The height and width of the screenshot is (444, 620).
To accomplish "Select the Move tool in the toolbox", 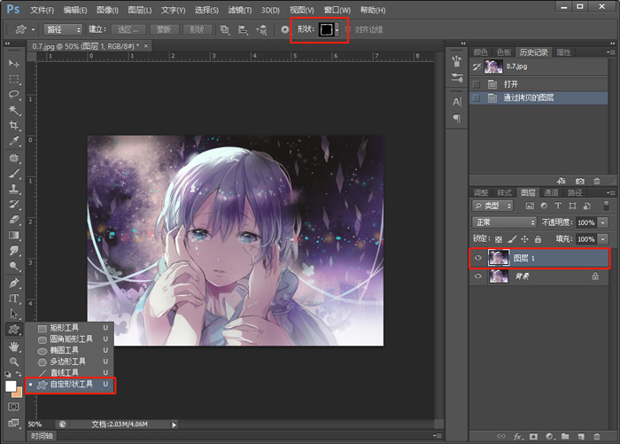I will (x=14, y=64).
